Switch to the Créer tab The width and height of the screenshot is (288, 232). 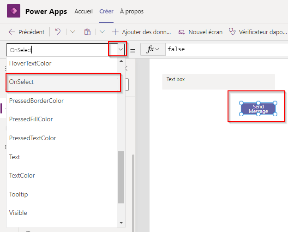point(106,12)
